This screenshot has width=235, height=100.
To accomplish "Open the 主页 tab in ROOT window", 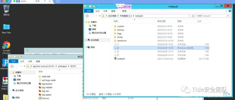I will [x=22, y=61].
